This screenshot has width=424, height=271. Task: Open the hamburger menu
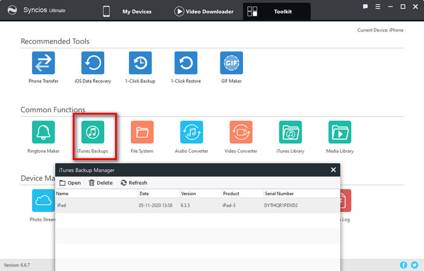coord(378,7)
